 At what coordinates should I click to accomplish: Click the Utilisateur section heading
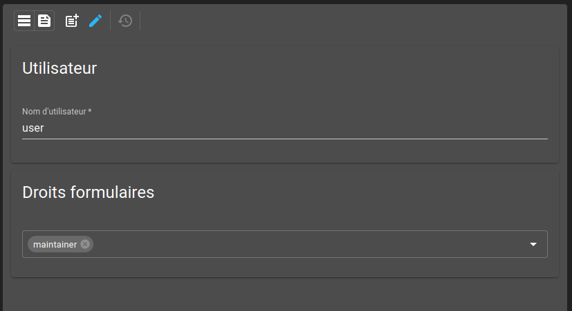click(59, 68)
